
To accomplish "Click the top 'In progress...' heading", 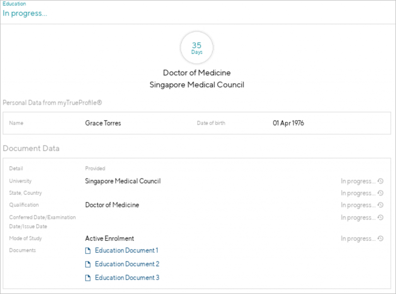I will pos(25,13).
